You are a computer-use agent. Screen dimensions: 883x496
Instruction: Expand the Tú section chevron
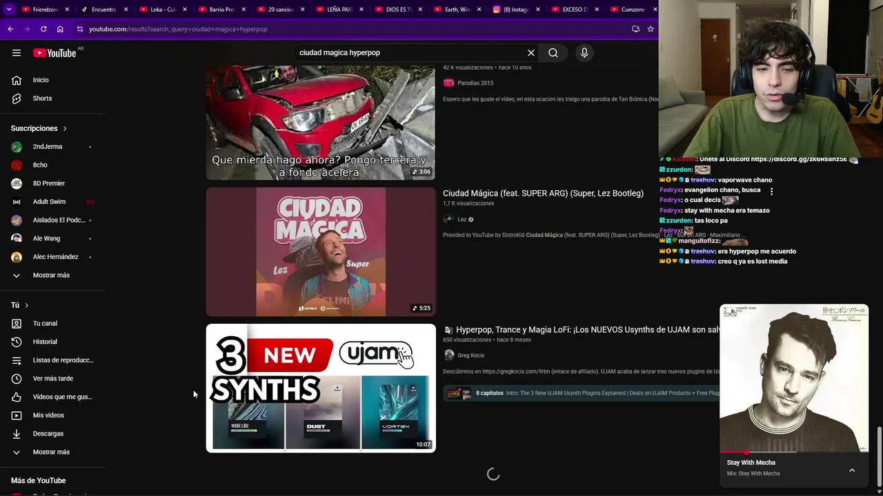[27, 305]
